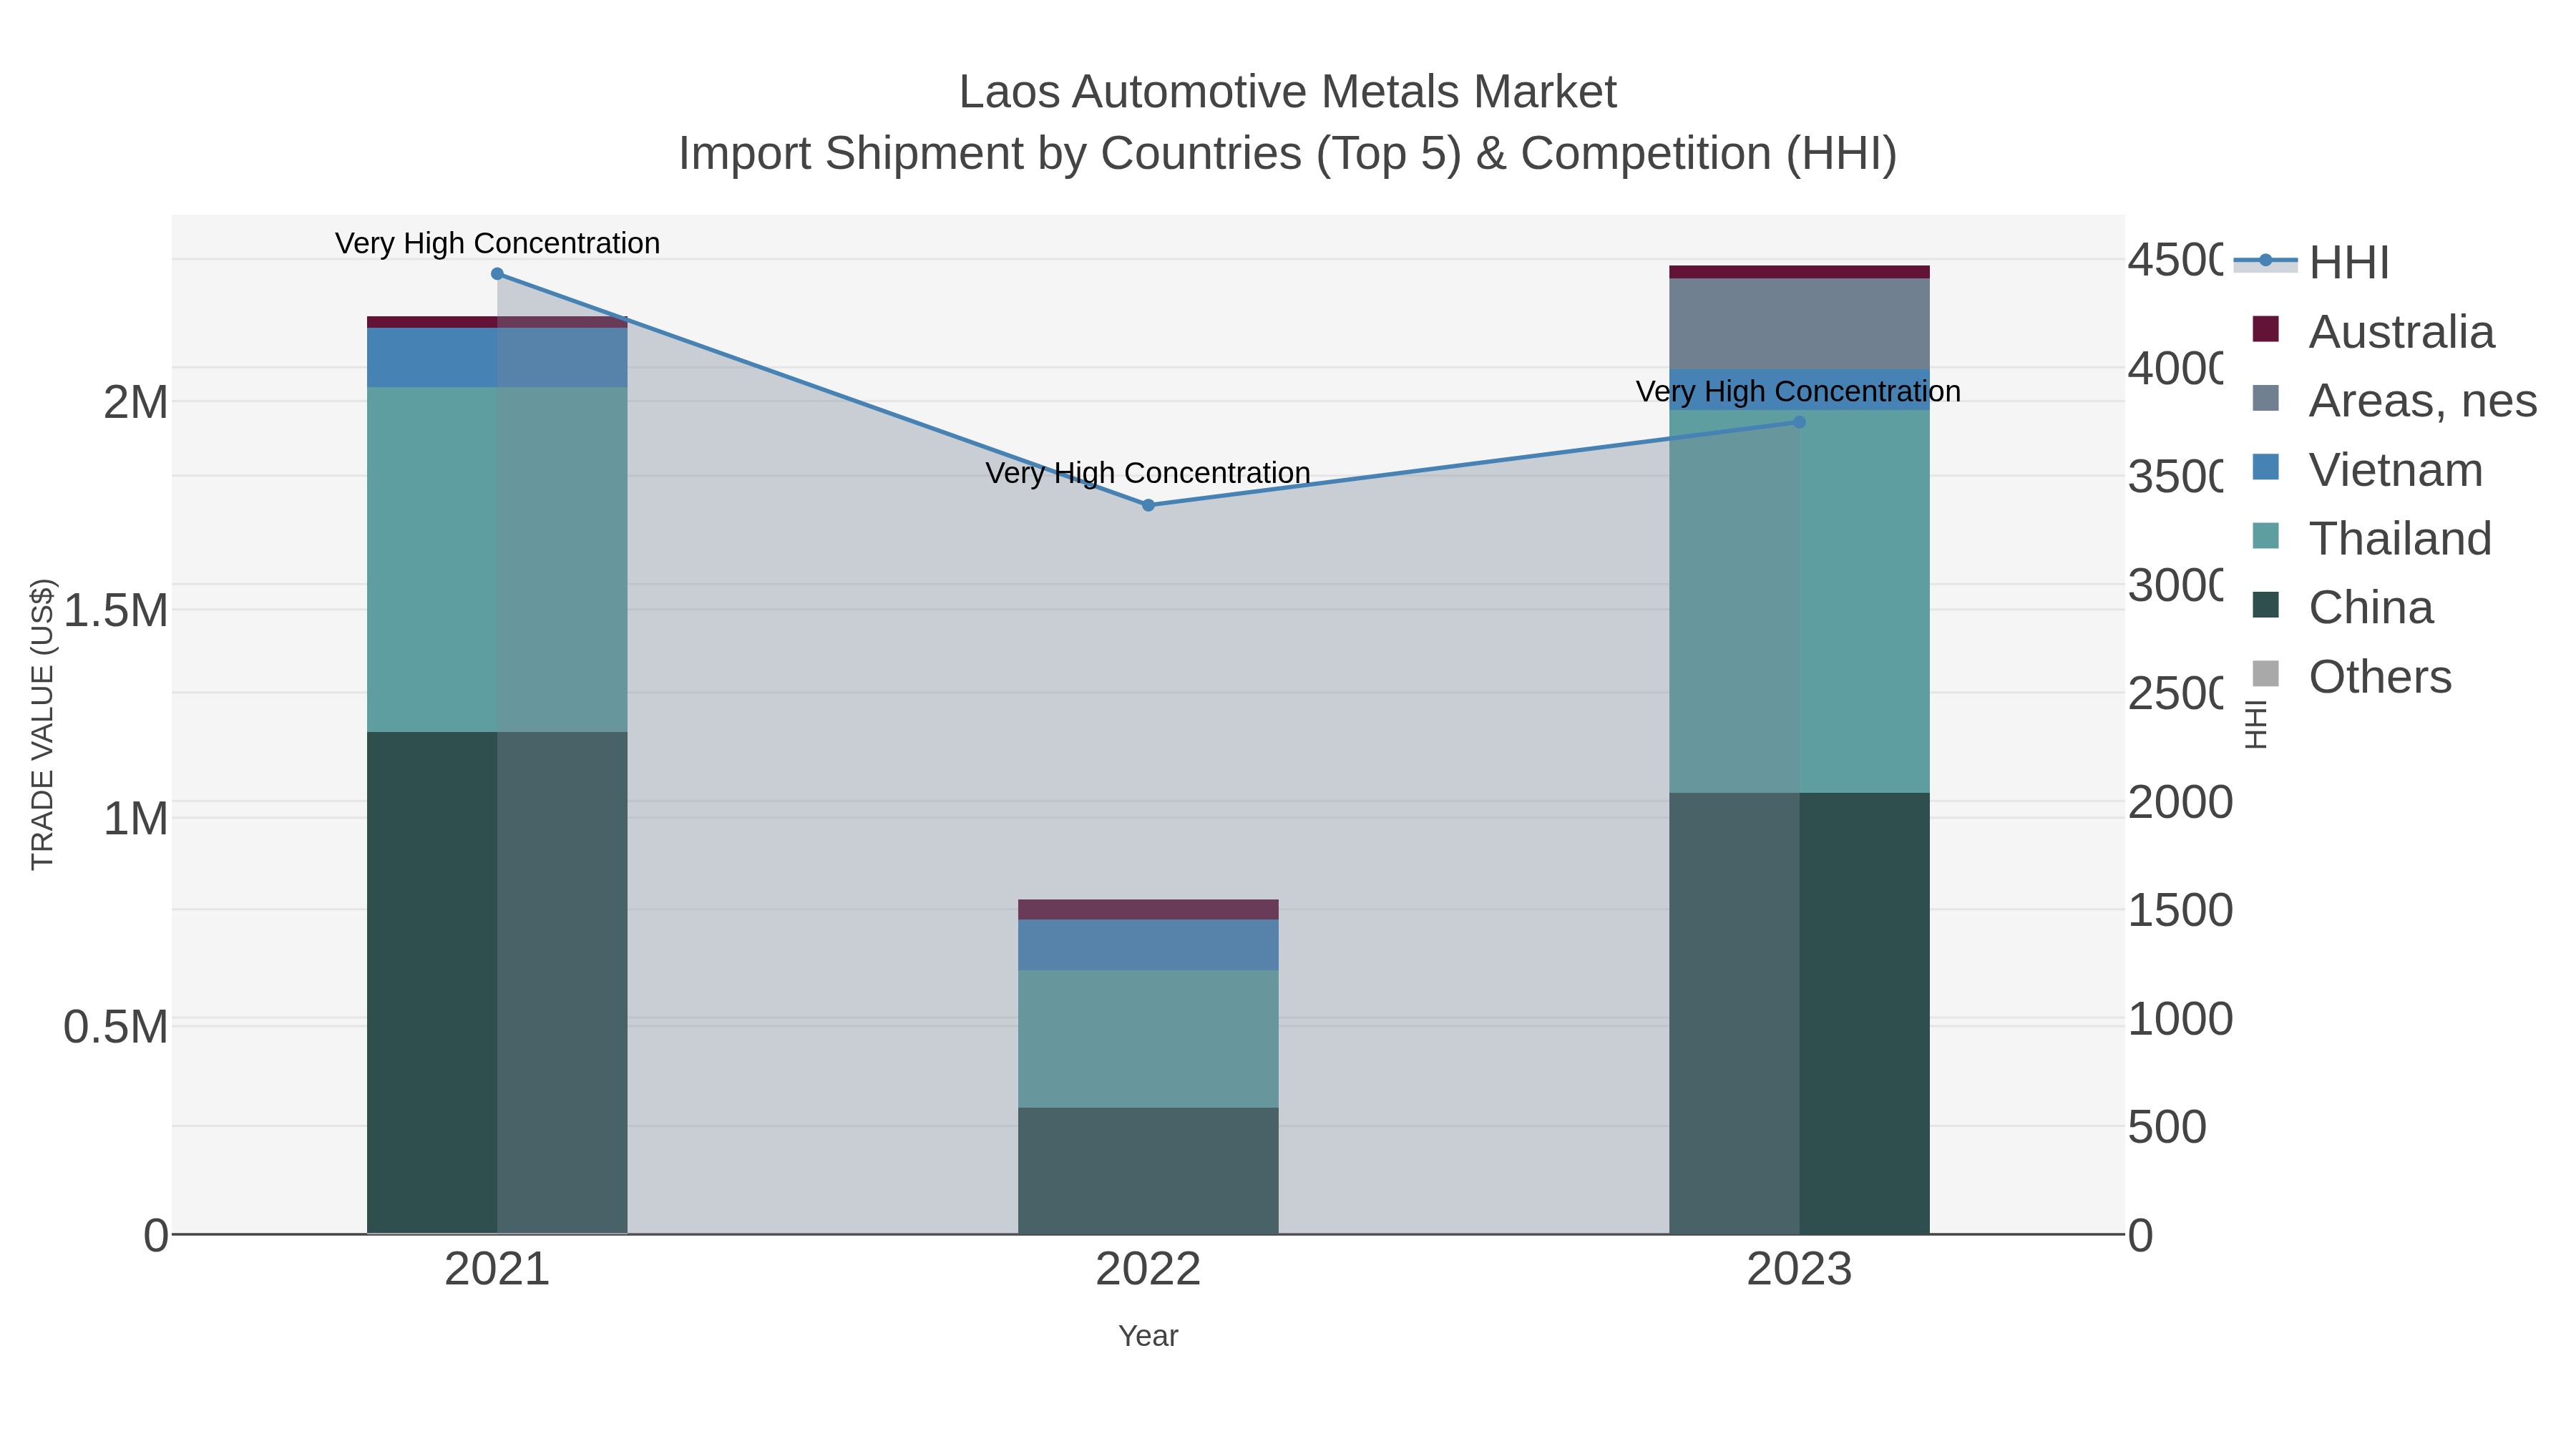Click the Import Shipment by Countries subtitle

point(1288,154)
